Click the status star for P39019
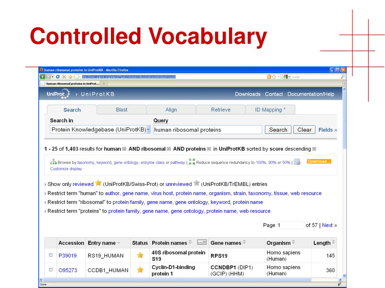 pos(140,255)
